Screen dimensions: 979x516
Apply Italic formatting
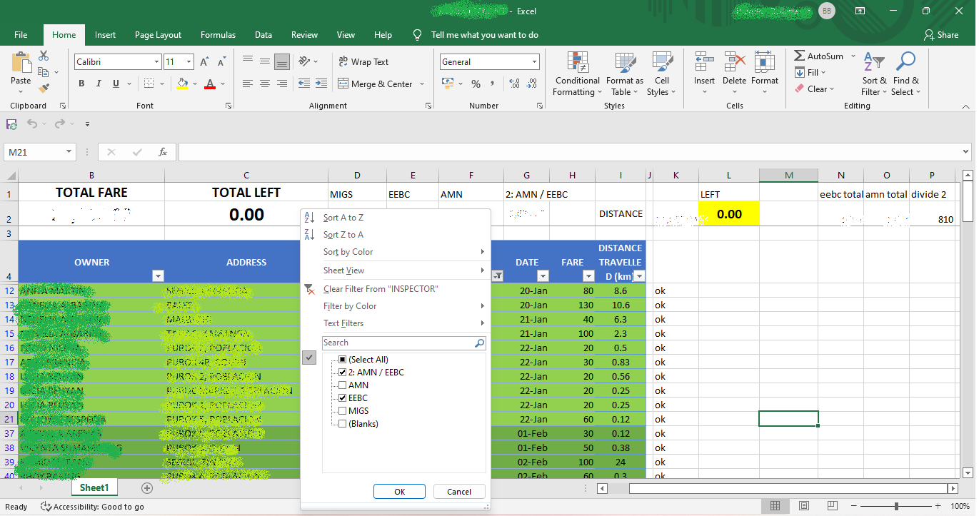[98, 84]
